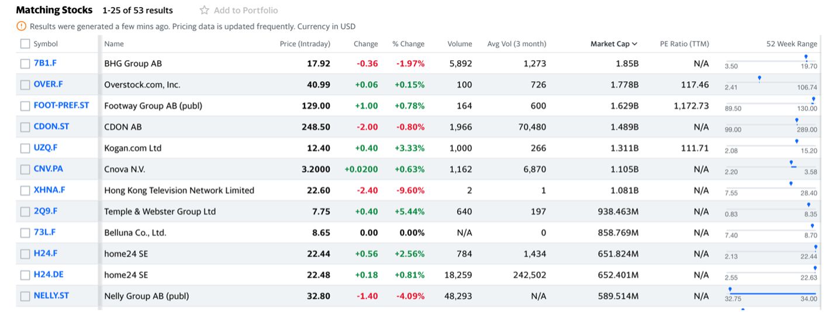Click the PE Ratio (TTM) column header
The height and width of the screenshot is (312, 836).
[x=684, y=44]
